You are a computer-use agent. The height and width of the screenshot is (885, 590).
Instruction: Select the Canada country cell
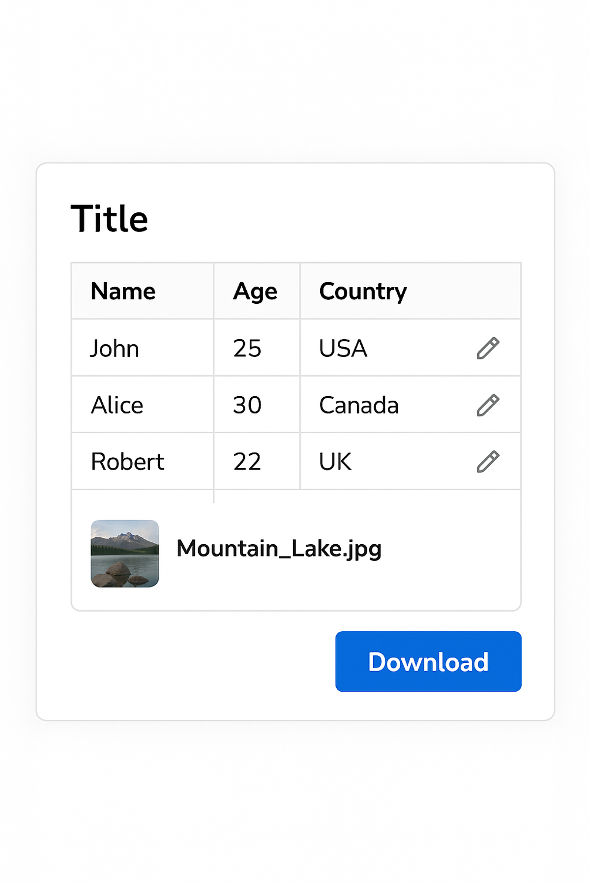359,405
